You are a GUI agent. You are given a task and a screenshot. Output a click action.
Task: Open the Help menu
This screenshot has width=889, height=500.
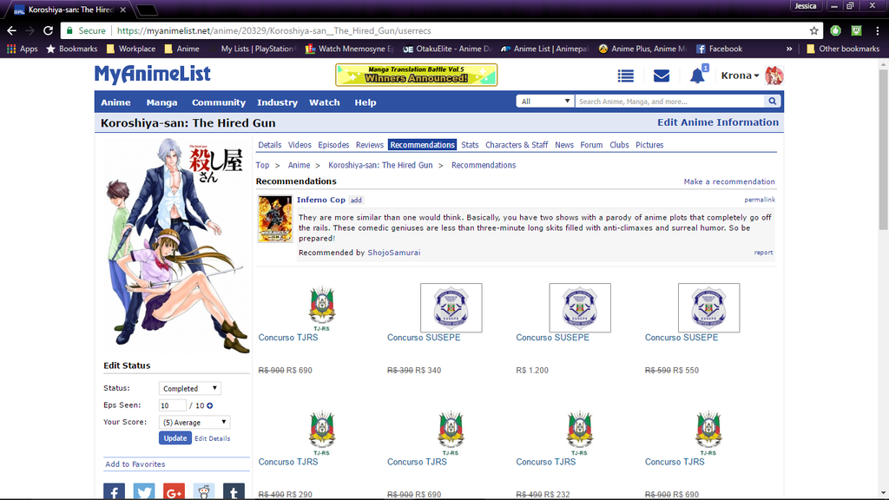[365, 102]
